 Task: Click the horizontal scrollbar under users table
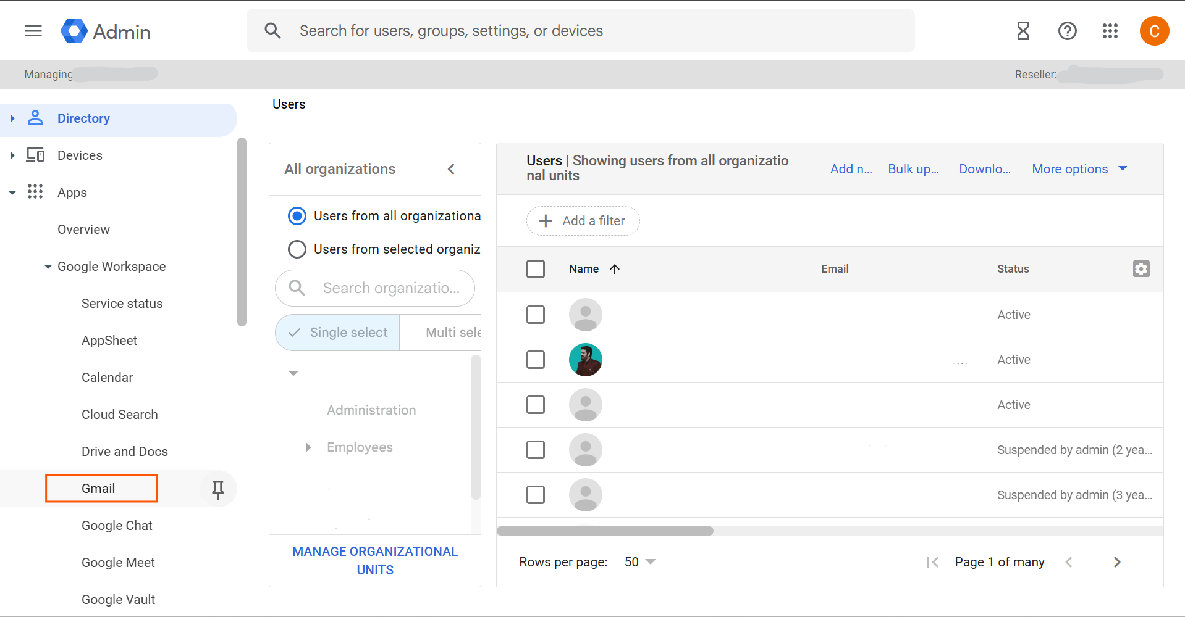coord(605,531)
